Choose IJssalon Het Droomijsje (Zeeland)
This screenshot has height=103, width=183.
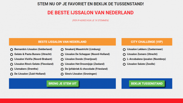(x=62, y=64)
